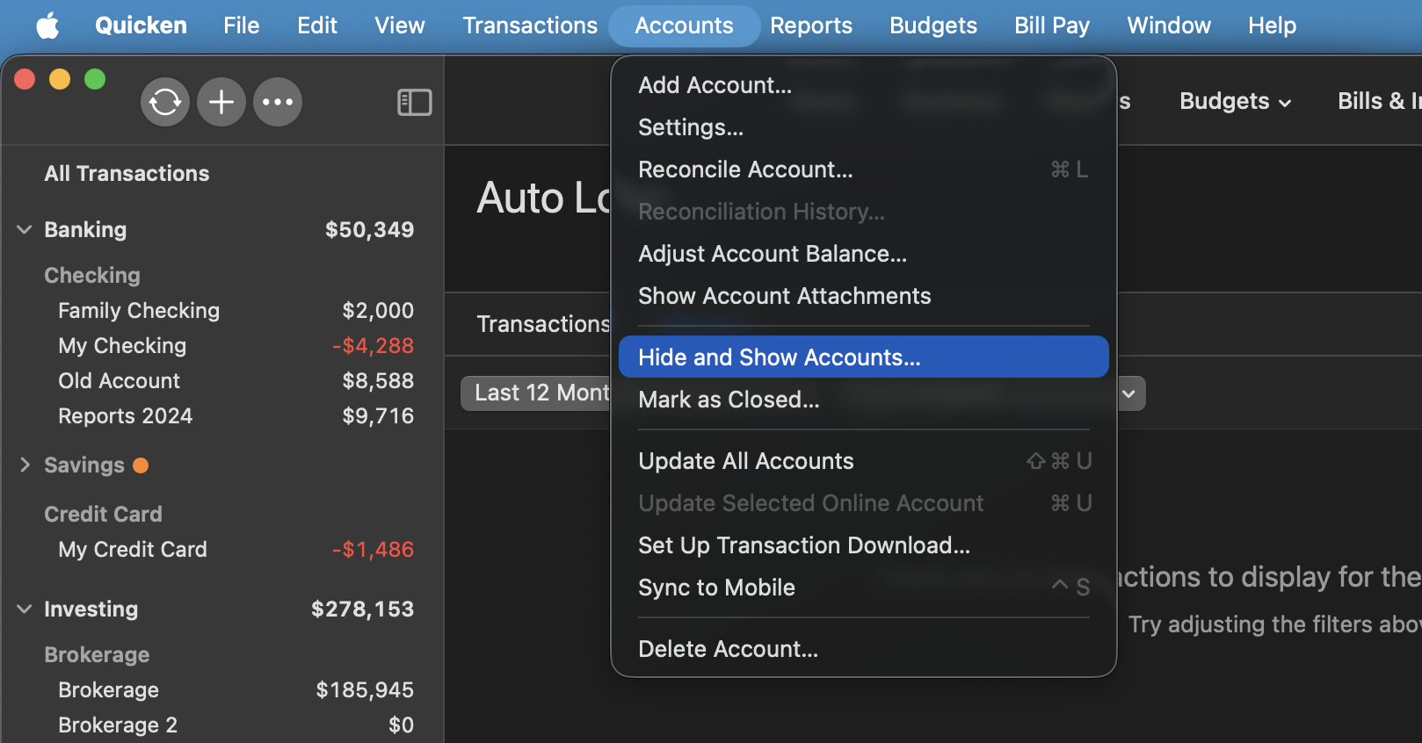Select Sync to Mobile menu item
This screenshot has height=743, width=1422.
point(864,588)
